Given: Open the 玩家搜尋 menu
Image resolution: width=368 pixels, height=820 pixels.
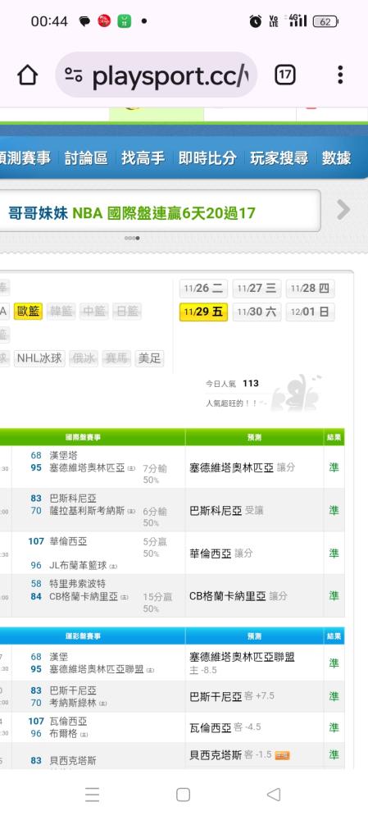Looking at the screenshot, I should pyautogui.click(x=279, y=158).
